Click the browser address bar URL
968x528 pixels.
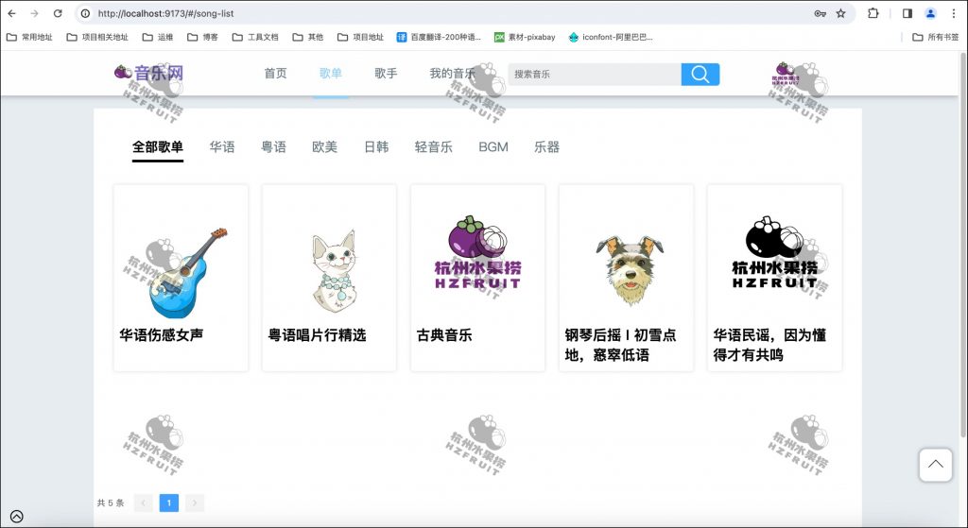[x=166, y=13]
